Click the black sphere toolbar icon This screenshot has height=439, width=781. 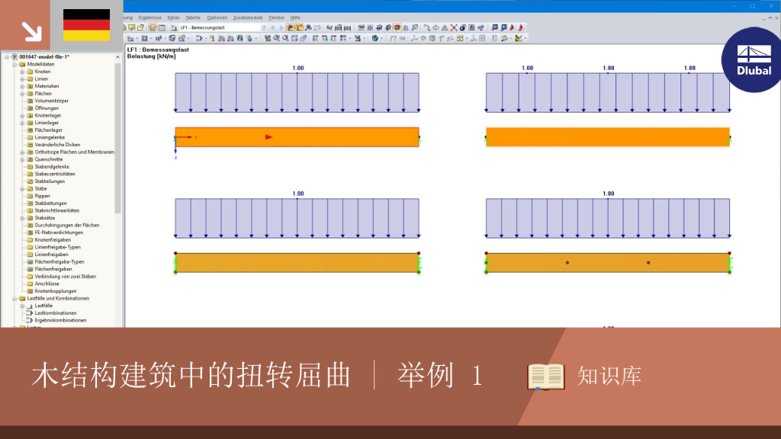click(463, 28)
